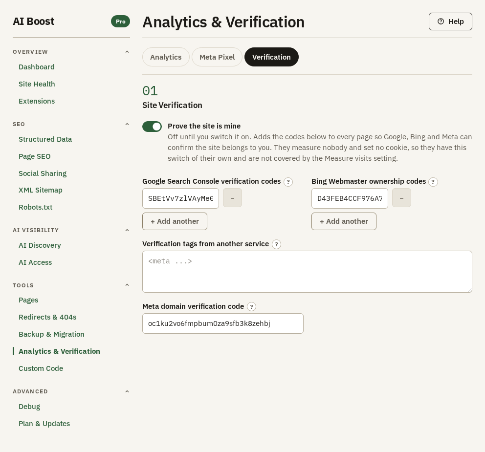Click the AI Boost title

click(x=33, y=22)
